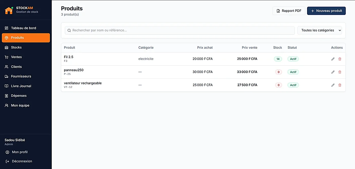
Task: Click the Catégorie column header
Action: pyautogui.click(x=146, y=47)
